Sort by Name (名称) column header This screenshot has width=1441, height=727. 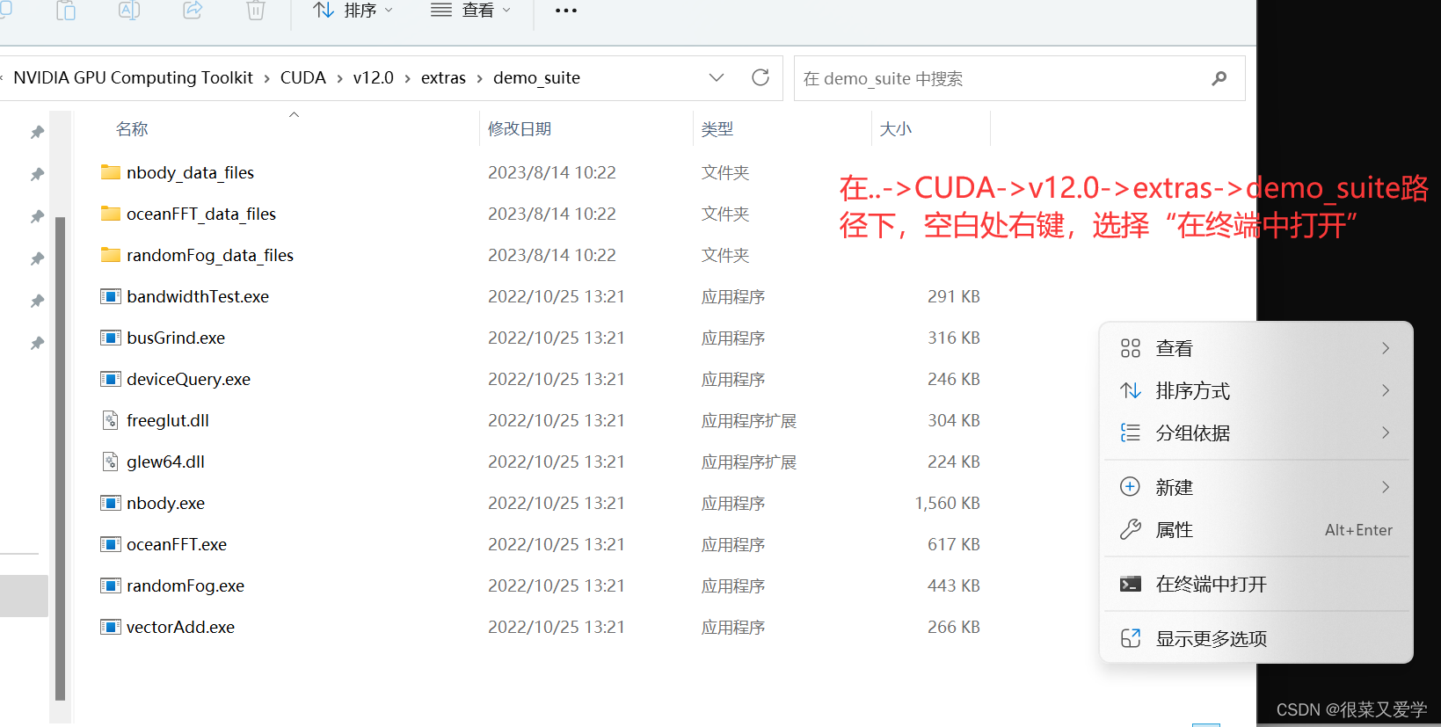click(132, 128)
